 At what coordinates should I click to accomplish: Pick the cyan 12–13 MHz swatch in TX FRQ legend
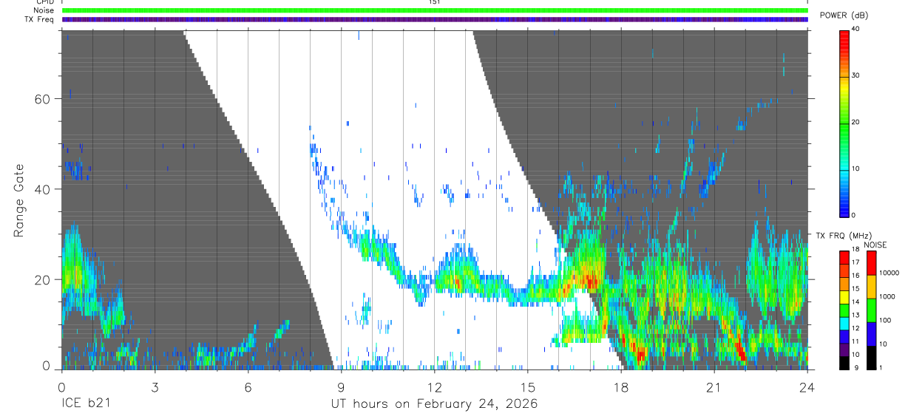click(844, 324)
